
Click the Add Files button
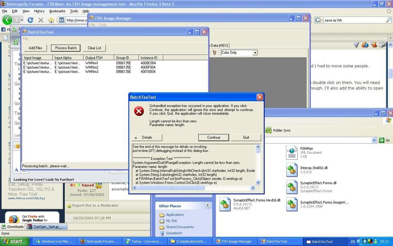[35, 48]
